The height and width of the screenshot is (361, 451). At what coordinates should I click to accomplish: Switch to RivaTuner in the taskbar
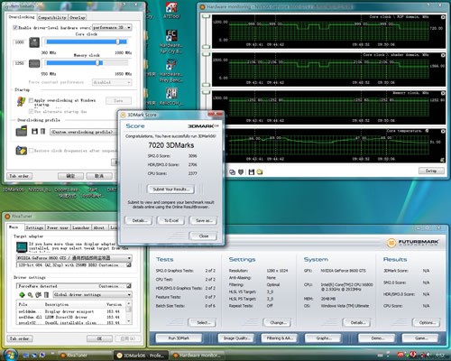[84, 356]
